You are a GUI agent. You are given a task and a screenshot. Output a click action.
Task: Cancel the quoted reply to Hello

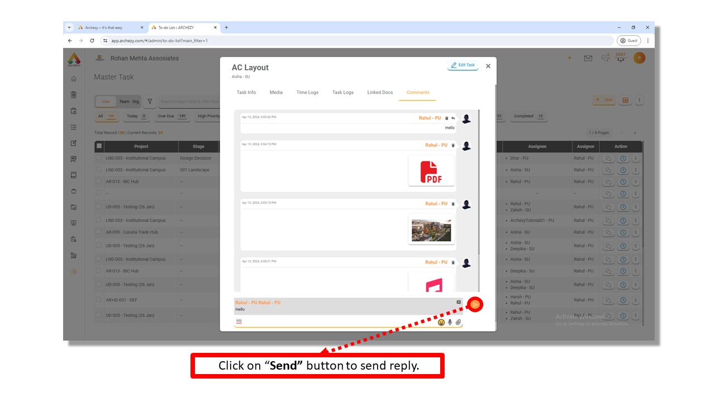[459, 302]
